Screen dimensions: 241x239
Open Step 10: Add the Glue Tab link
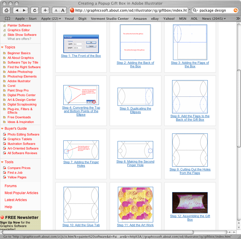point(81,225)
